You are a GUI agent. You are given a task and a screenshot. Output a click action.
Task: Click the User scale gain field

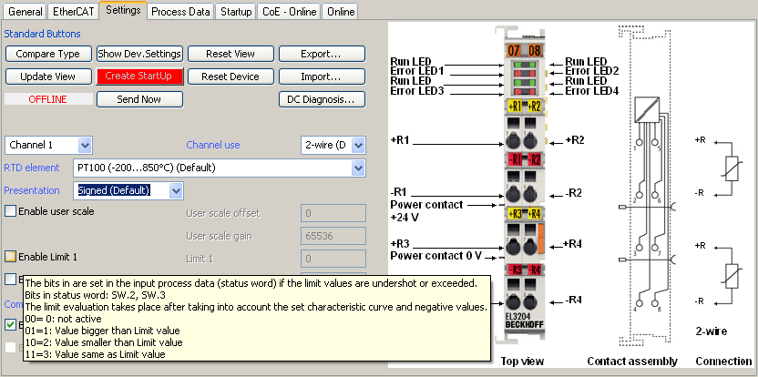[333, 235]
